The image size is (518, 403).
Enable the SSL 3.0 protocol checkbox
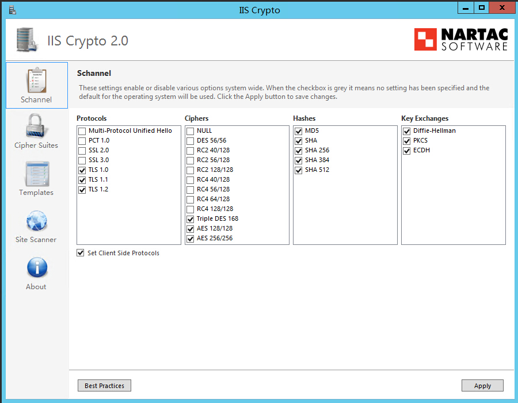point(82,160)
